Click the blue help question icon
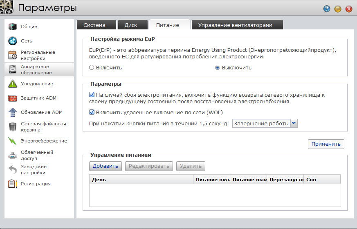357x229 pixels. pos(327,9)
